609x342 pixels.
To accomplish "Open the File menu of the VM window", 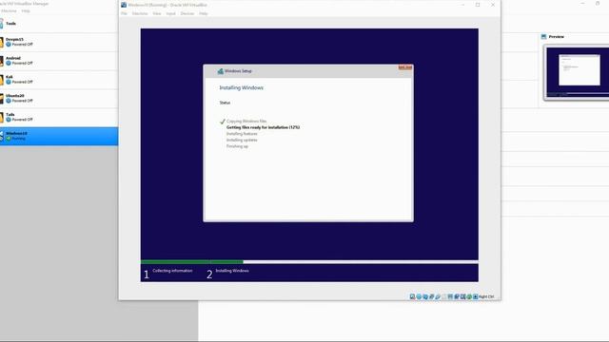I will (124, 13).
